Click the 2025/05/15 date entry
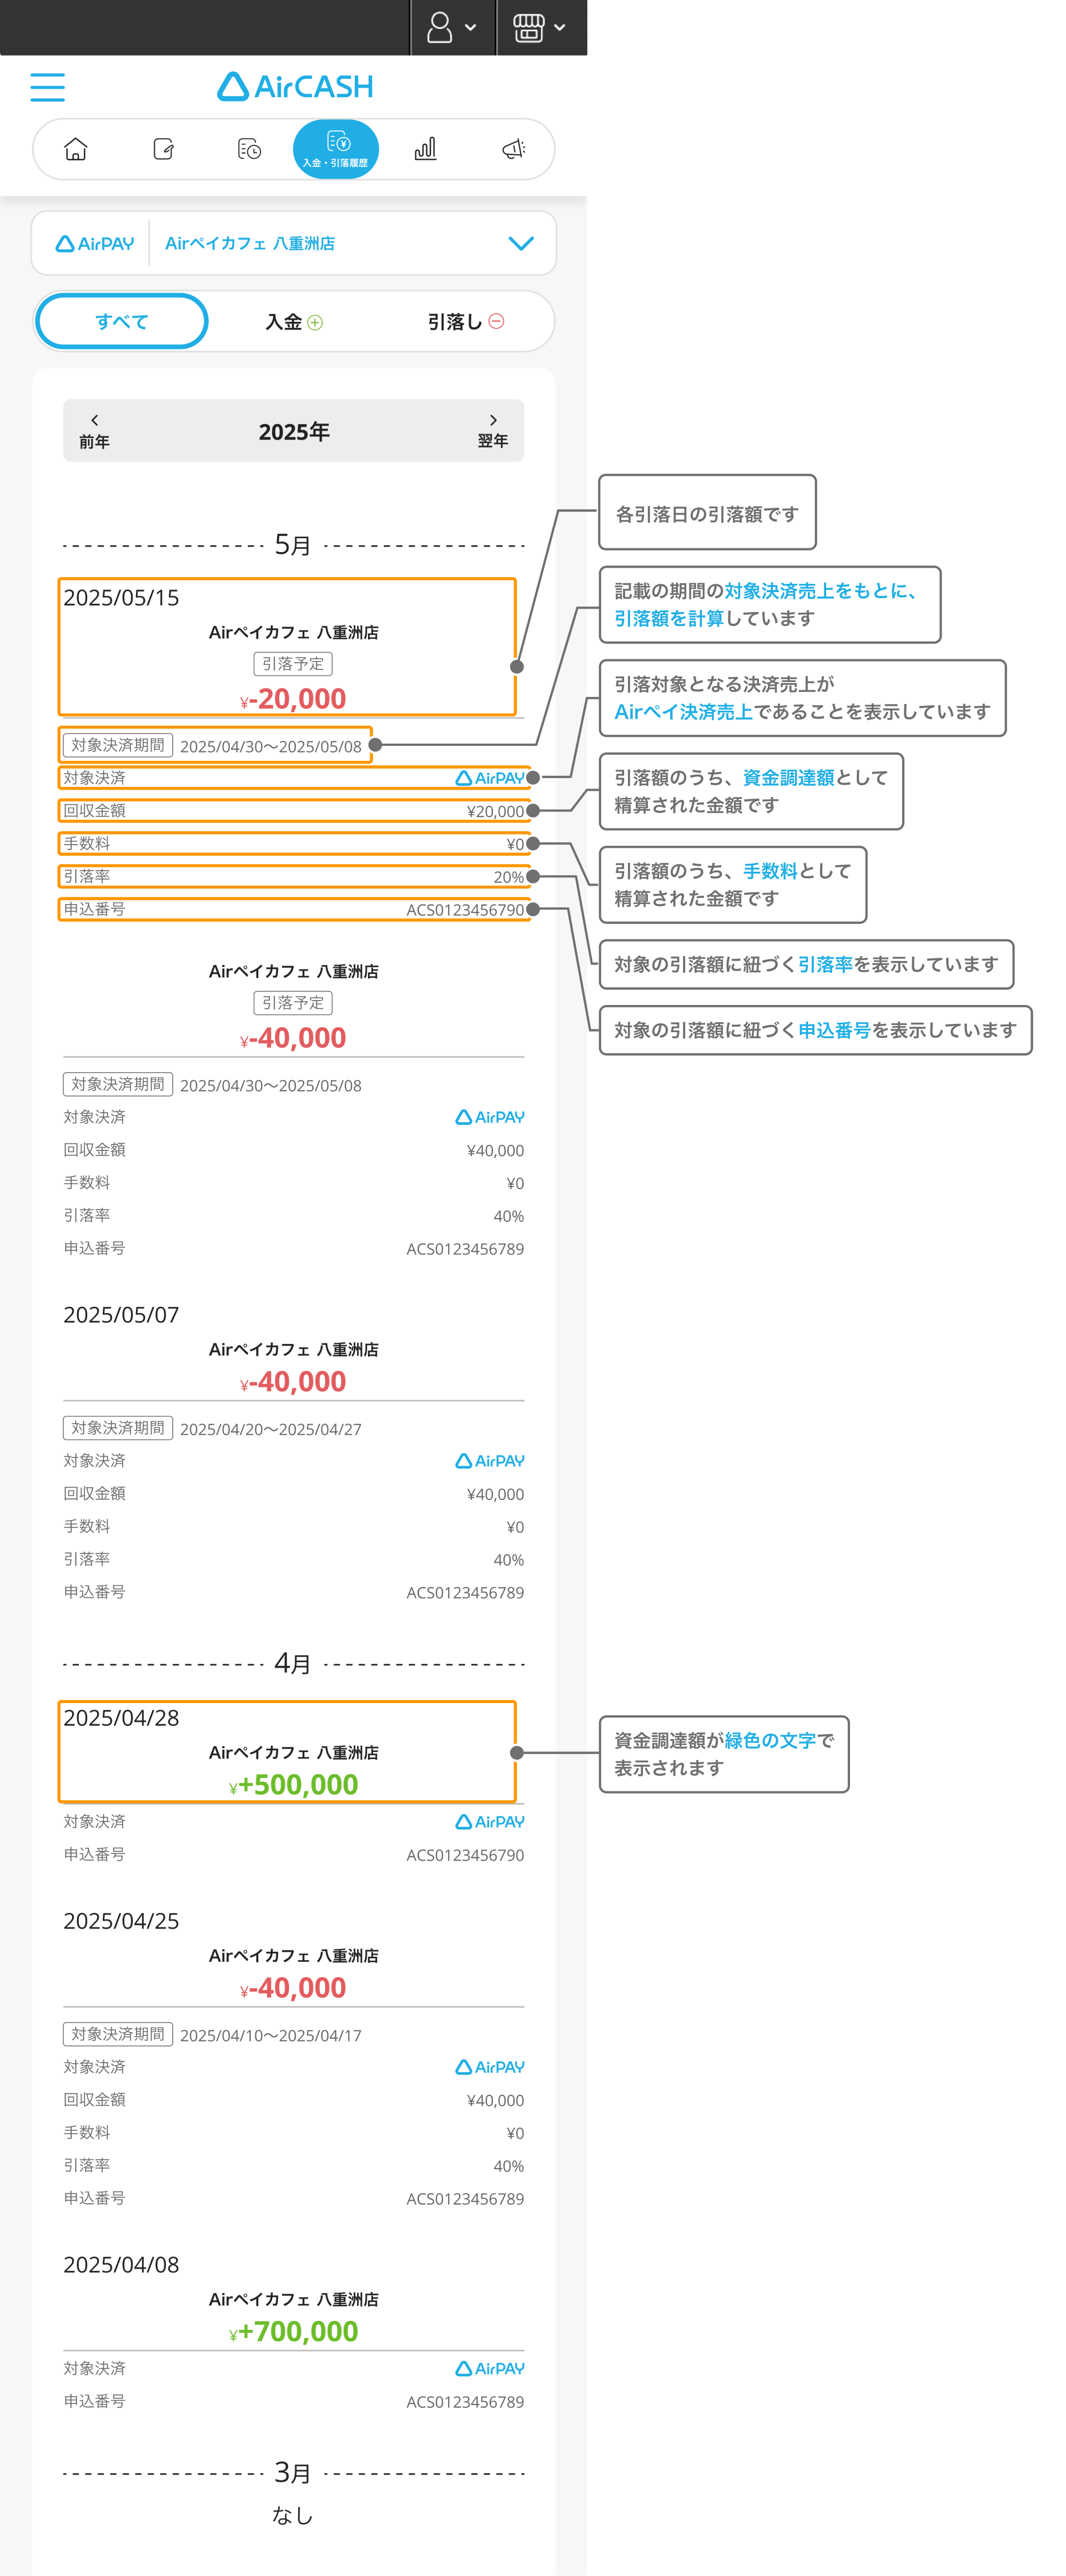The image size is (1066, 2576). tap(121, 597)
